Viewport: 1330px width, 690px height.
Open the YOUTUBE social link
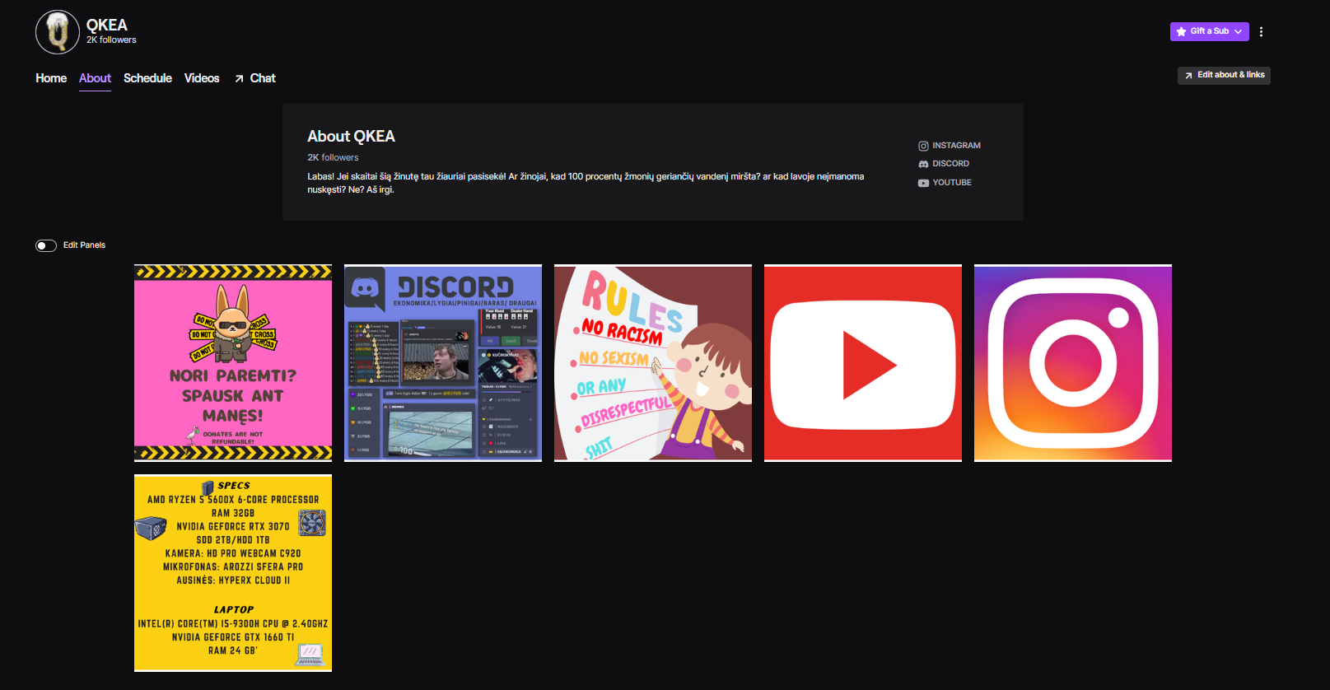pyautogui.click(x=945, y=183)
